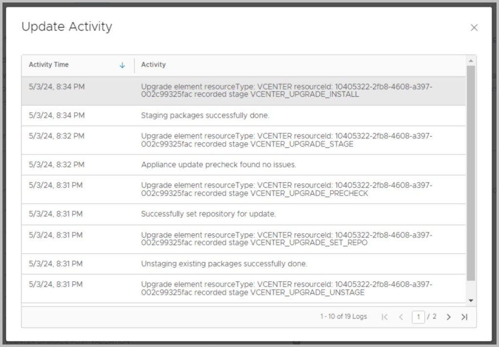Image resolution: width=499 pixels, height=347 pixels.
Task: Select the VCENTER_UPGRADE_SET_REPO log row
Action: point(244,239)
